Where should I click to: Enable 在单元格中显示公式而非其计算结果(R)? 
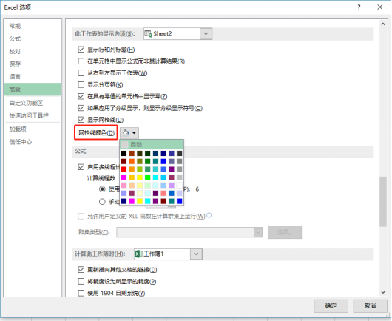pos(81,61)
